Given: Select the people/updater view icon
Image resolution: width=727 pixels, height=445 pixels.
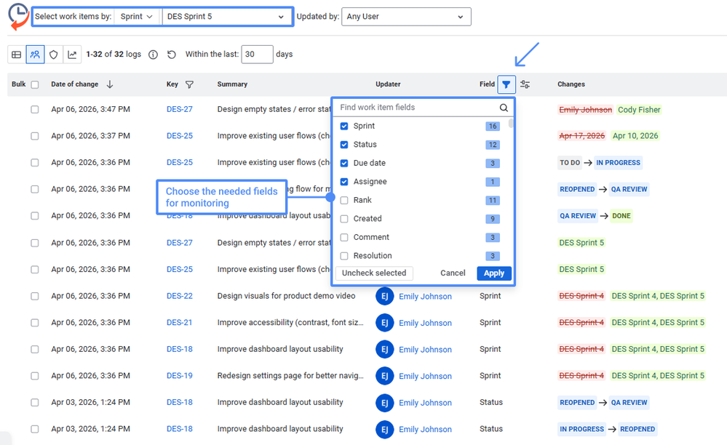Looking at the screenshot, I should [x=35, y=54].
